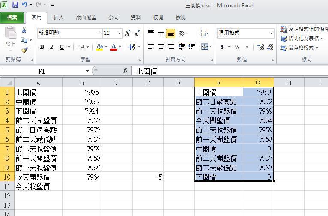Click the Undo icon
This screenshot has height=216, width=328.
25,5
